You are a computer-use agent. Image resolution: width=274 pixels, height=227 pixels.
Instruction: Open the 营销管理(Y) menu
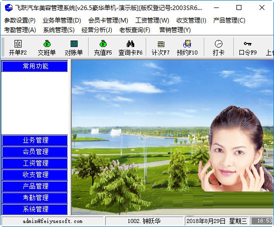tap(175, 30)
